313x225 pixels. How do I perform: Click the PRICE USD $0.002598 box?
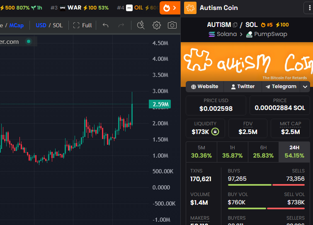coord(216,105)
